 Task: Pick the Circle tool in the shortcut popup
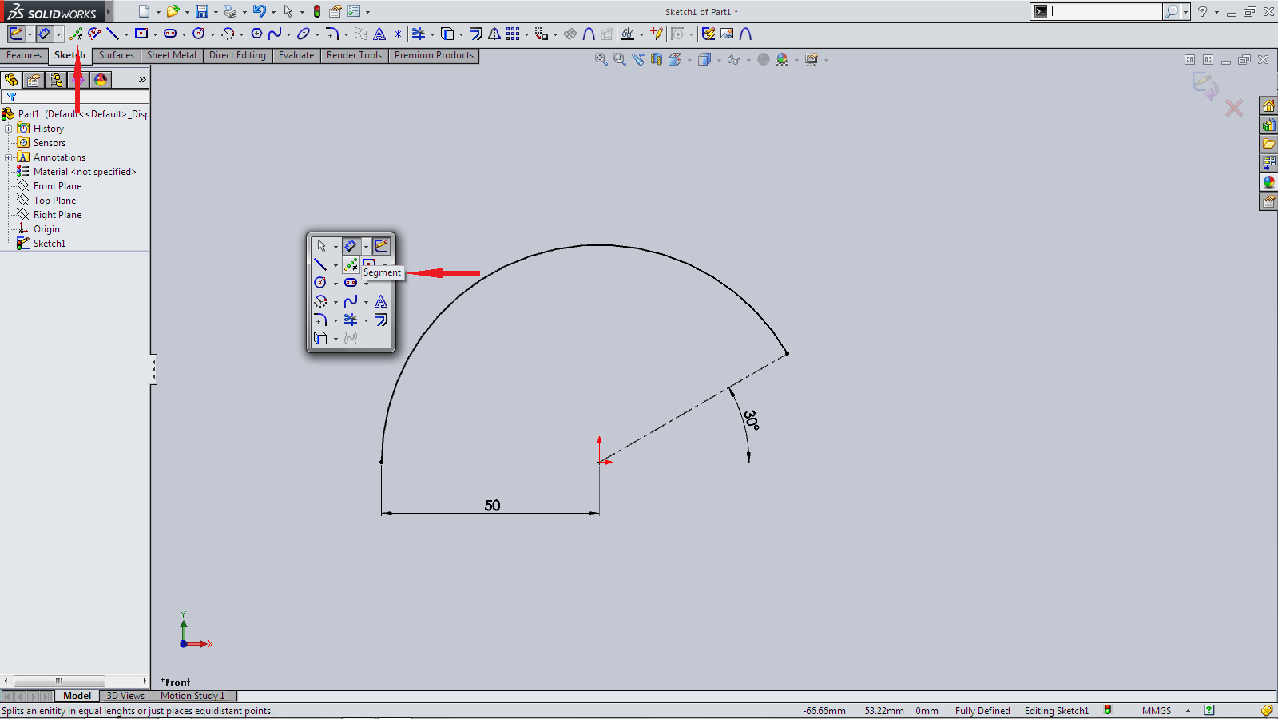pos(320,283)
